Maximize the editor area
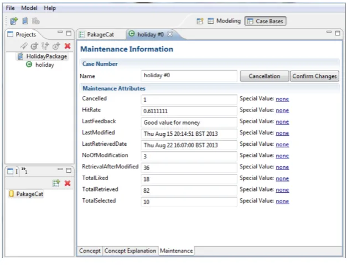The width and height of the screenshot is (347, 265). 338,33
